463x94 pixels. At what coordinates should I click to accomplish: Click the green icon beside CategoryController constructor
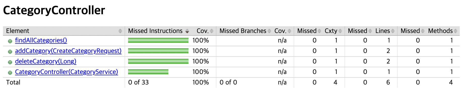(10, 73)
